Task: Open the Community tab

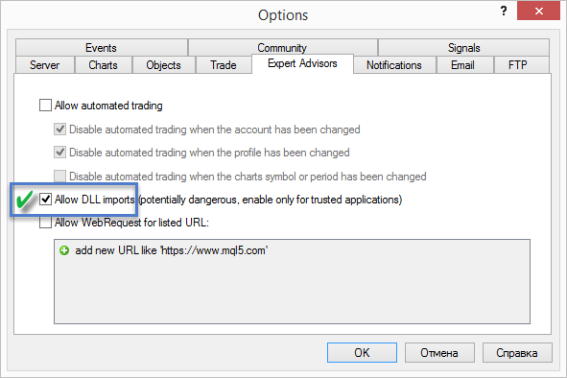Action: 282,47
